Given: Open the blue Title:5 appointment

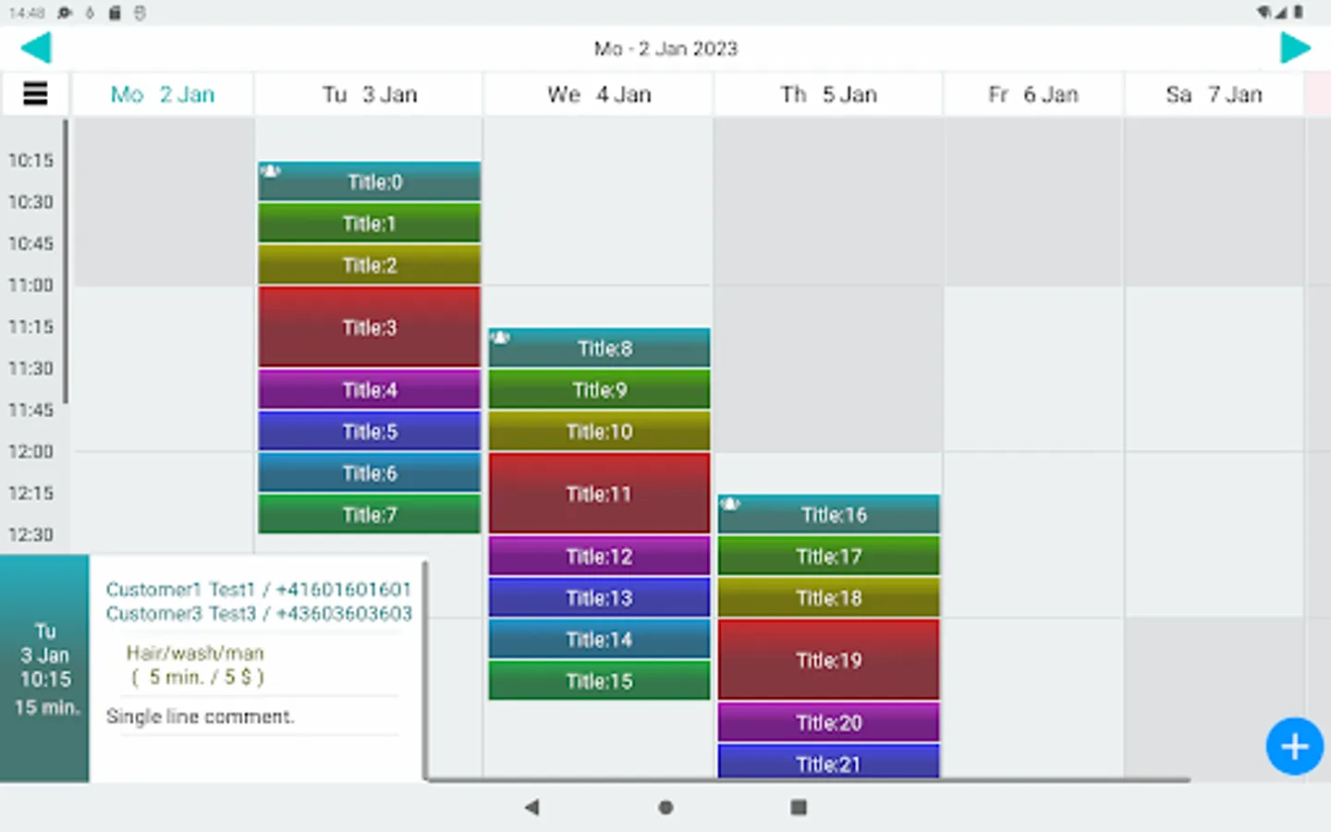Looking at the screenshot, I should click(x=370, y=432).
